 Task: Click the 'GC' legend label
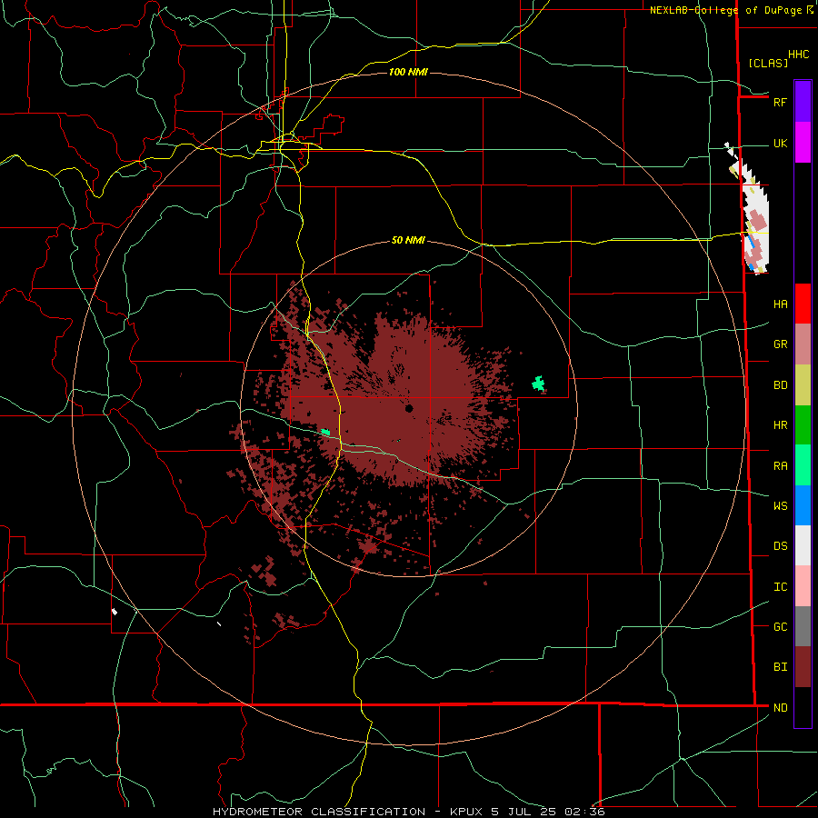point(781,627)
